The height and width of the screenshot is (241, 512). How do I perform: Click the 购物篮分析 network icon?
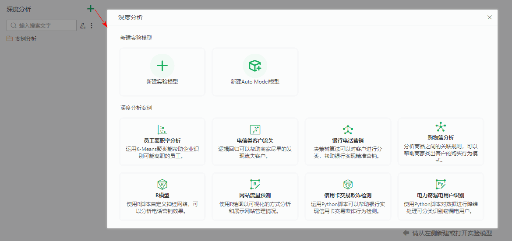[441, 127]
